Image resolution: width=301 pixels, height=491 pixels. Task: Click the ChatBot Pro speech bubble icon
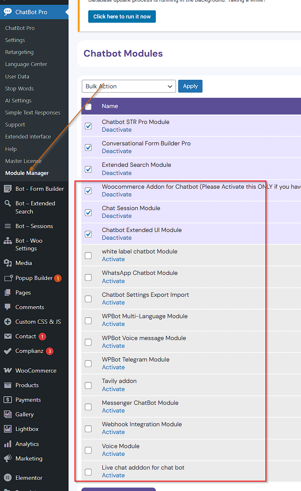(8, 12)
